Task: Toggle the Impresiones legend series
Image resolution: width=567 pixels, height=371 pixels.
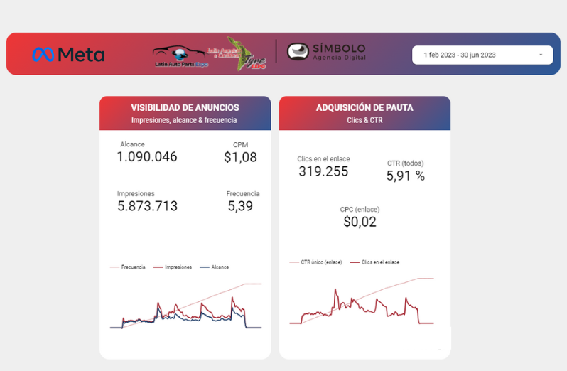Action: (x=173, y=267)
